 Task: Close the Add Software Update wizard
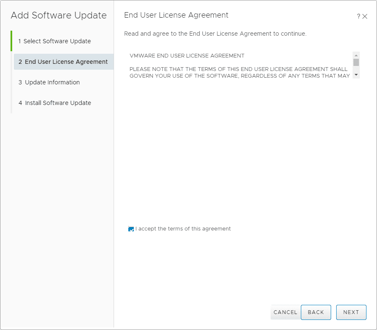tap(365, 16)
